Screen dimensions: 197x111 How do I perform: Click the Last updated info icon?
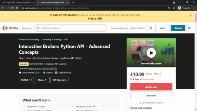pyautogui.click(x=20, y=73)
